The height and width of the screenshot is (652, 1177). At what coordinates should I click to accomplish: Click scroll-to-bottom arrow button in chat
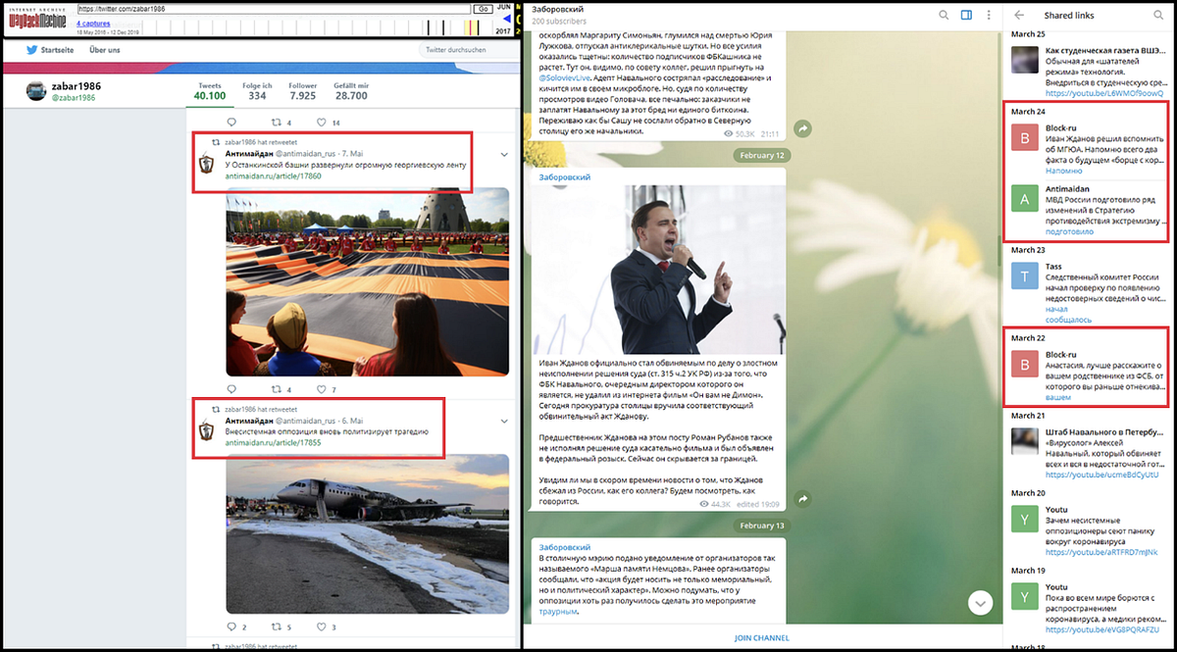pyautogui.click(x=981, y=602)
